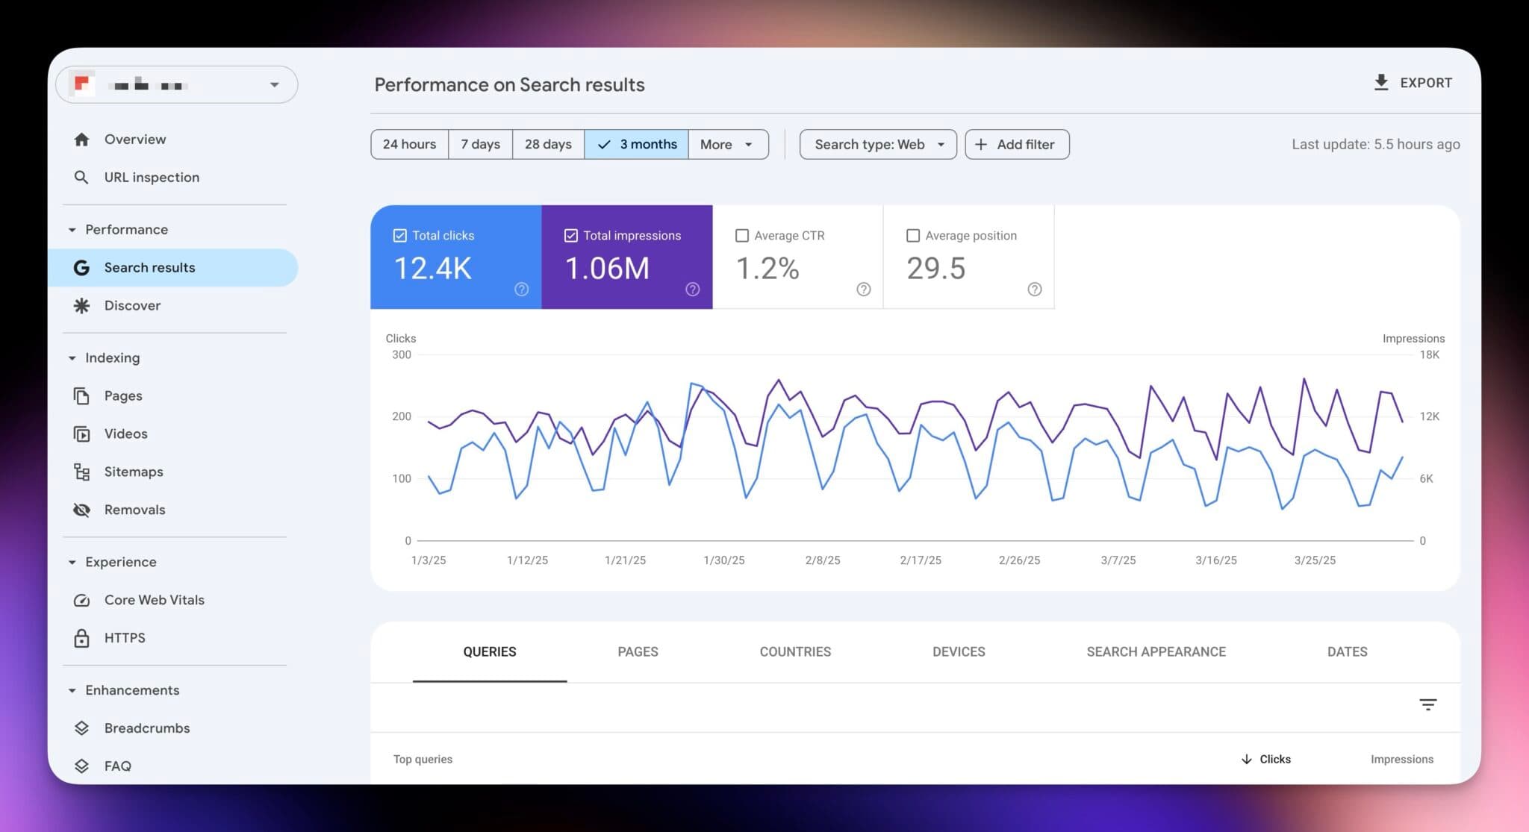Disable the Total clicks checkbox
This screenshot has width=1529, height=832.
click(399, 235)
